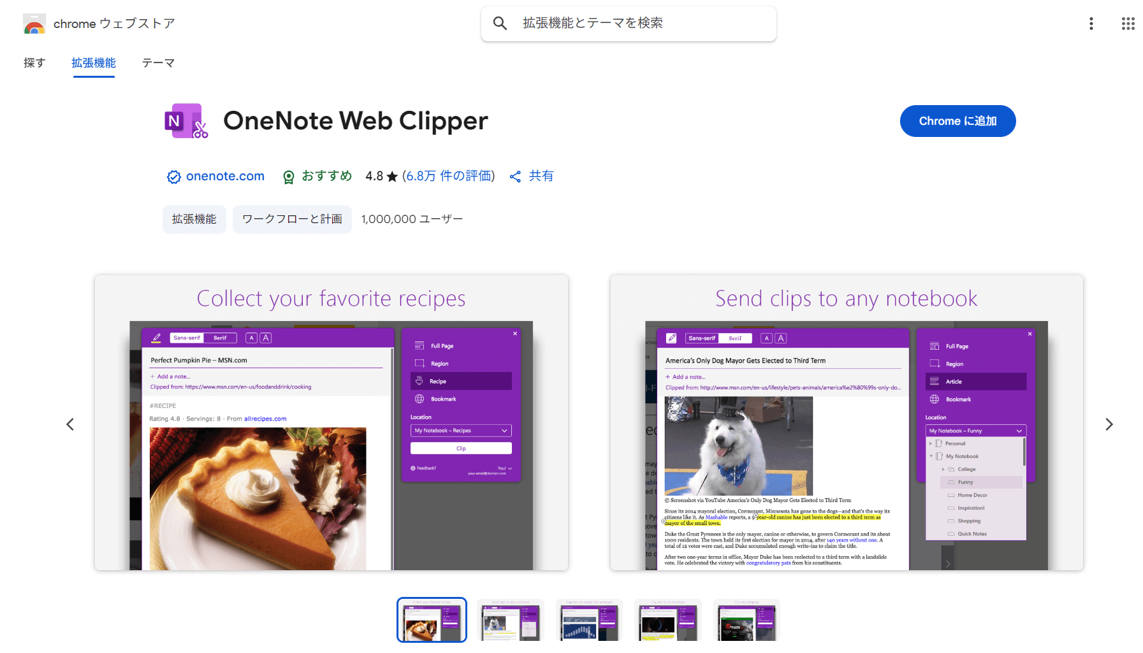
Task: Click the ワークフローと計画 category chip
Action: (292, 219)
